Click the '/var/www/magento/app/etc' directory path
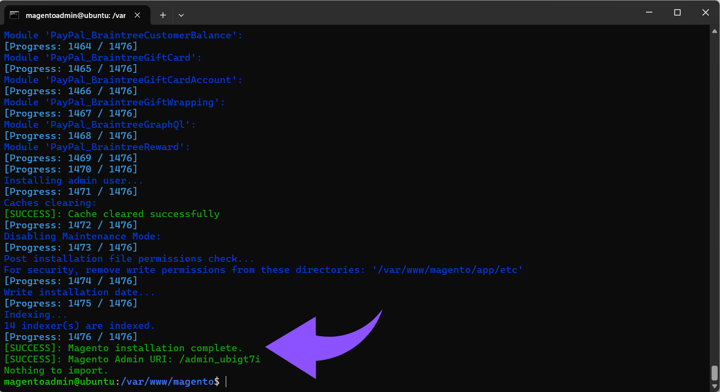 coord(447,270)
